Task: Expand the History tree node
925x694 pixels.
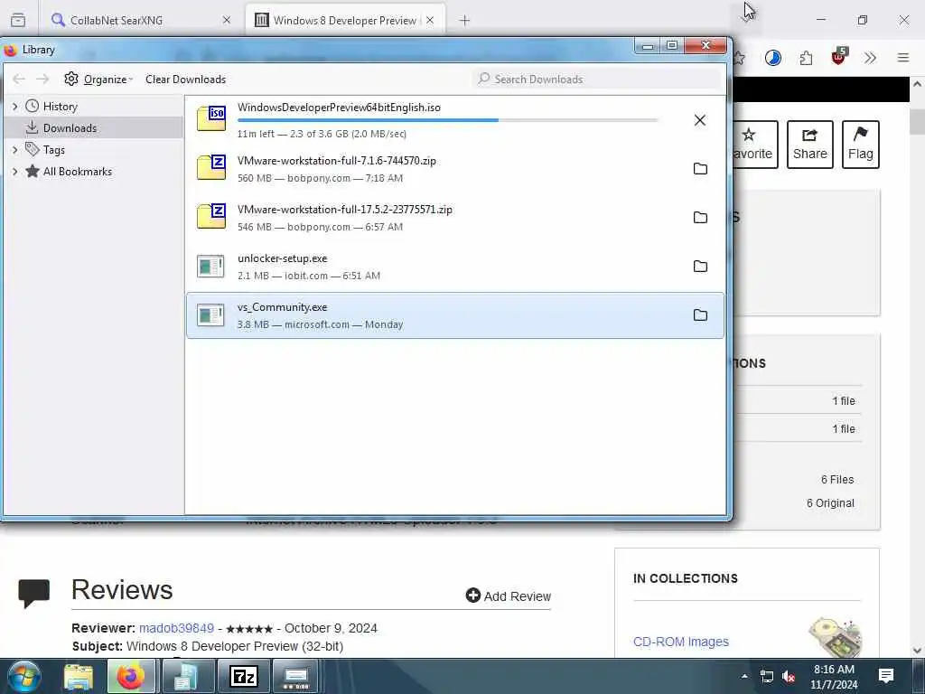Action: click(x=14, y=107)
